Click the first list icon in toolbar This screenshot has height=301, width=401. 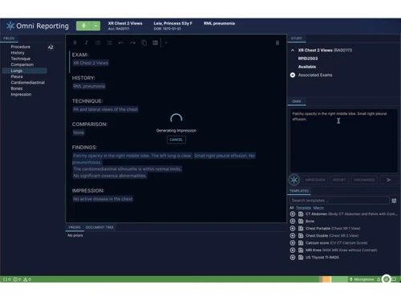98,43
